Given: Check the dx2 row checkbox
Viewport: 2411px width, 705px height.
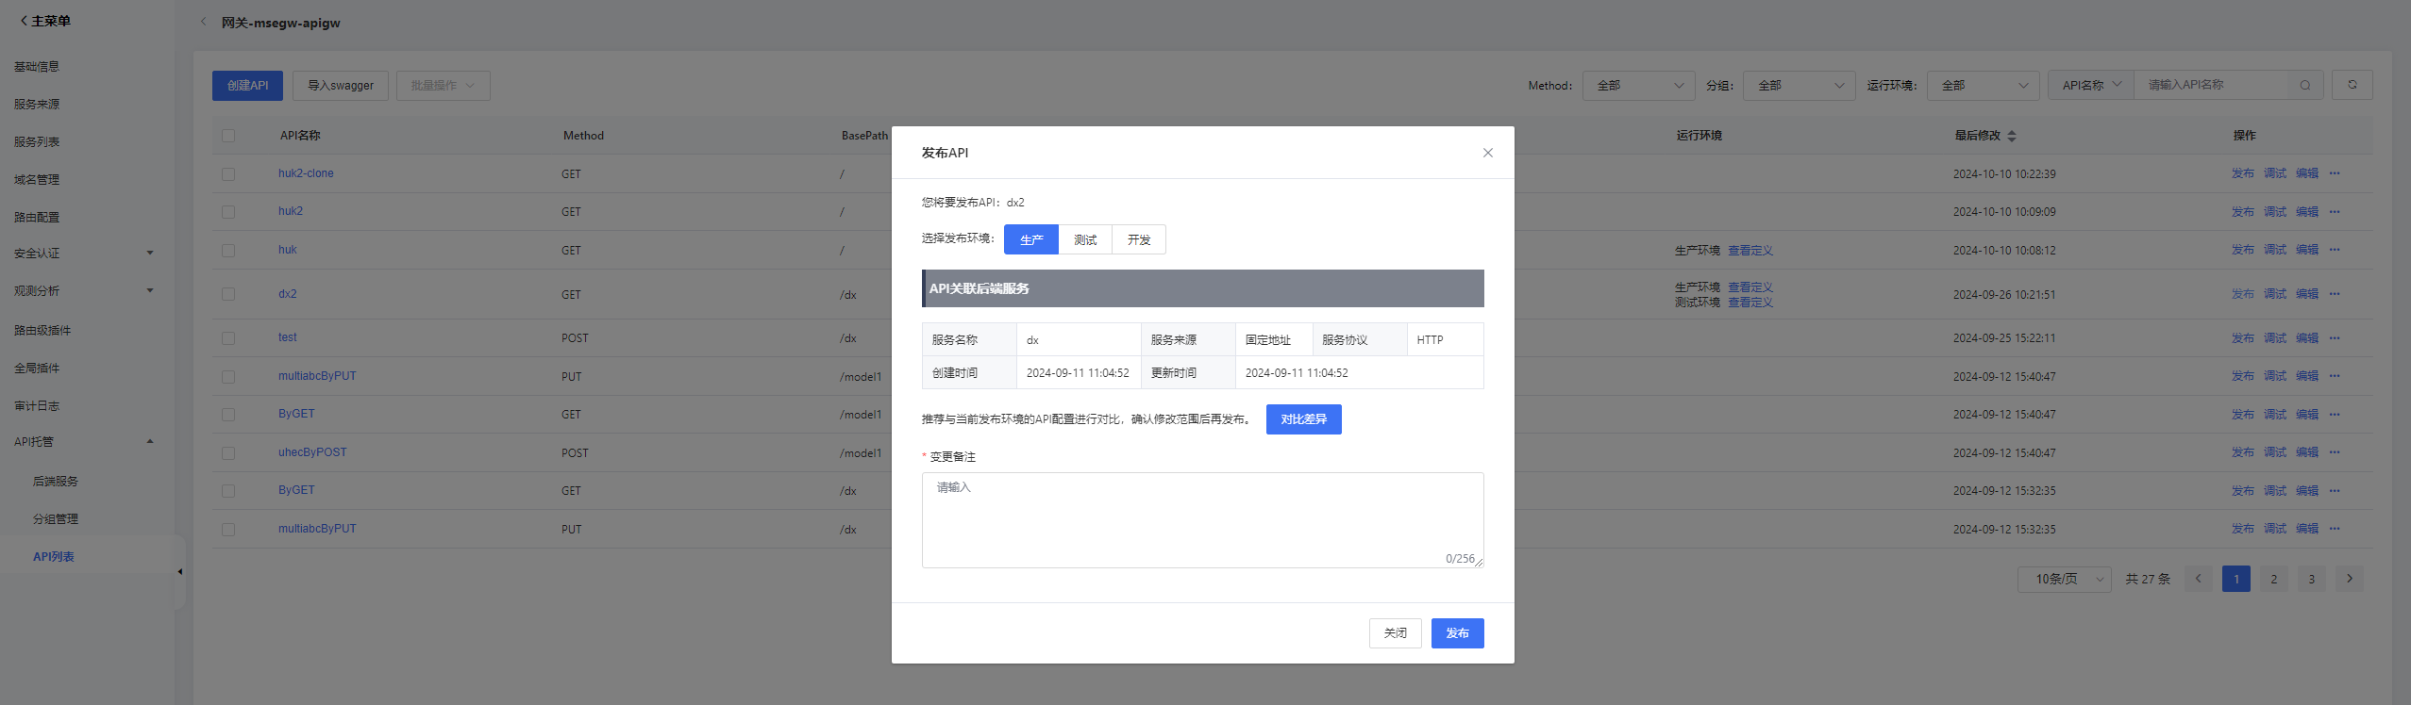Looking at the screenshot, I should click(x=228, y=294).
